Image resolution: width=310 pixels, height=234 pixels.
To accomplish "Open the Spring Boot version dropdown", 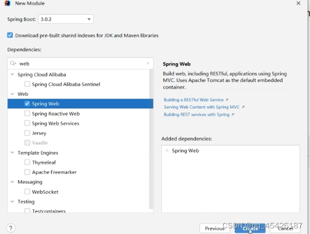I will [66, 19].
